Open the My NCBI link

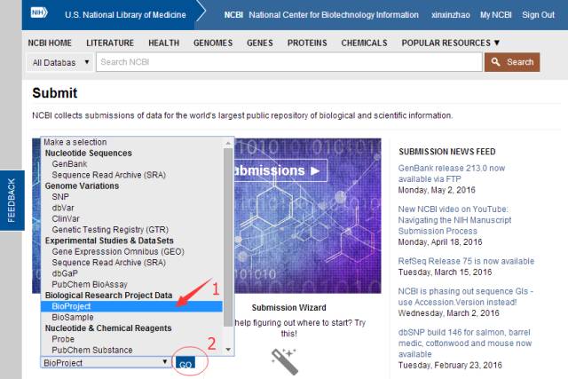(496, 15)
